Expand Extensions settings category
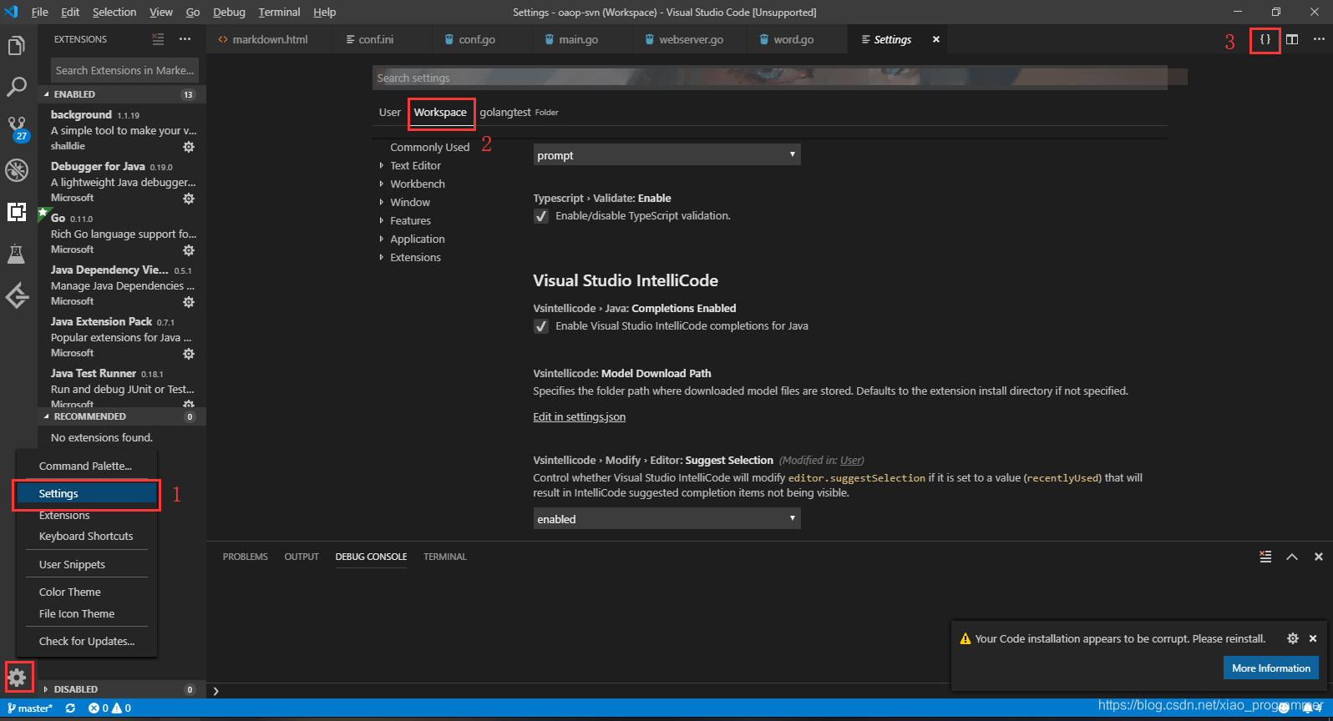Image resolution: width=1333 pixels, height=721 pixels. click(x=415, y=257)
